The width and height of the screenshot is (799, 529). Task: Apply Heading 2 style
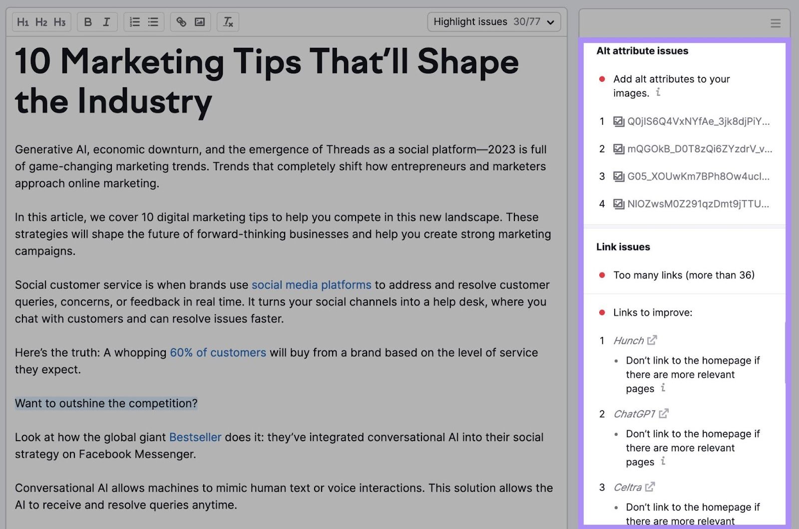coord(42,22)
